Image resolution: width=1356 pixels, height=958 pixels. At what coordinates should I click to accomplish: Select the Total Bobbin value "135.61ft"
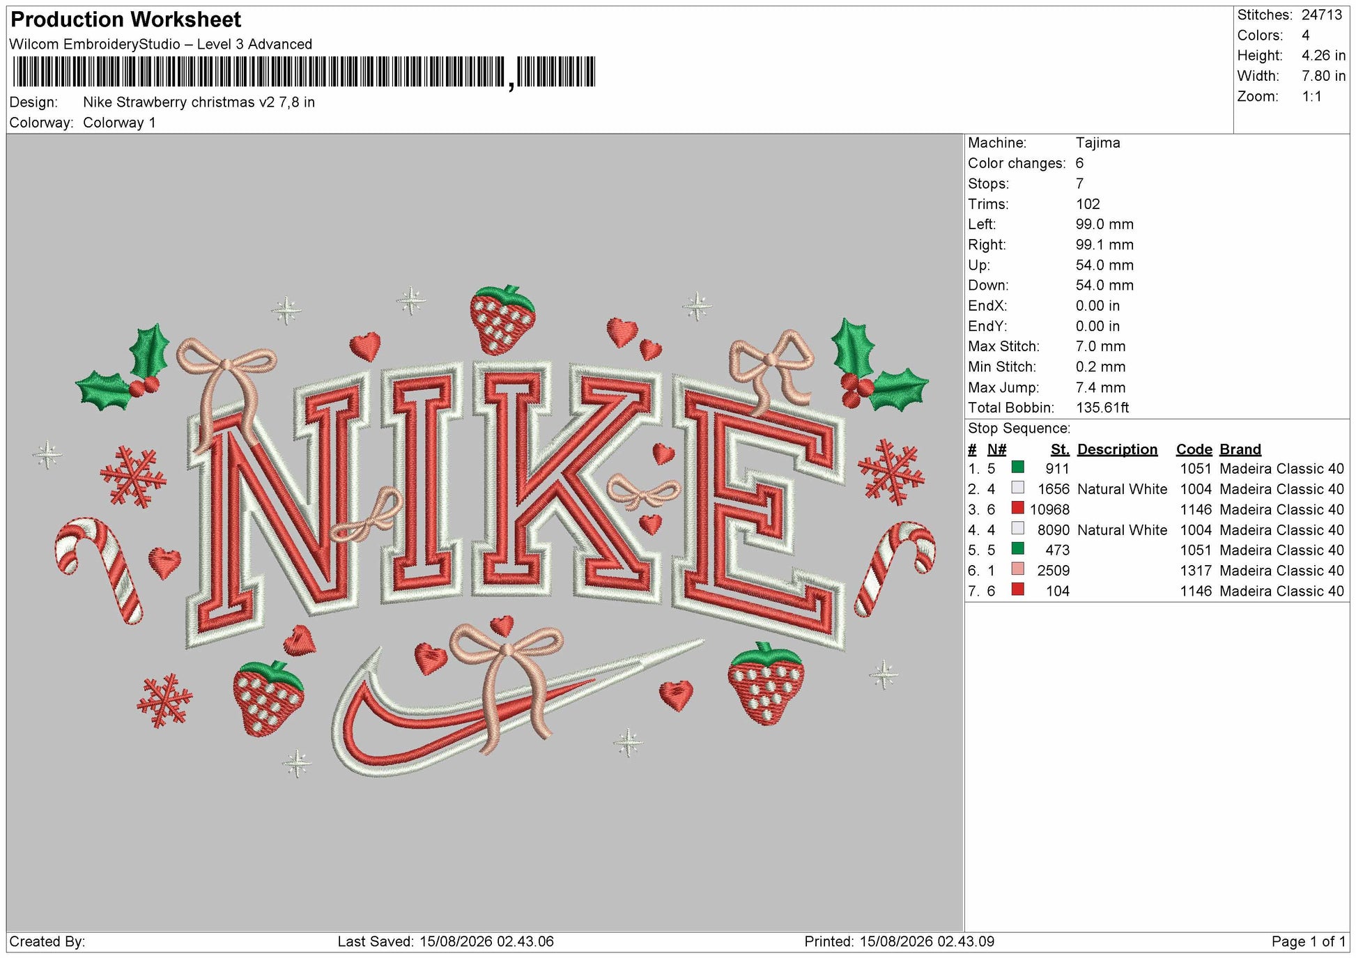coord(1102,408)
